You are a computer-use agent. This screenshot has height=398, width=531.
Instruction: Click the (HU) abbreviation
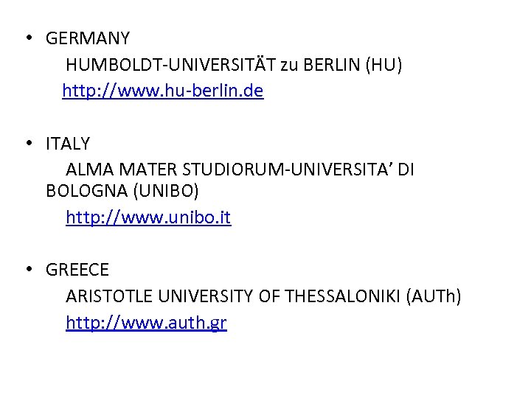383,65
